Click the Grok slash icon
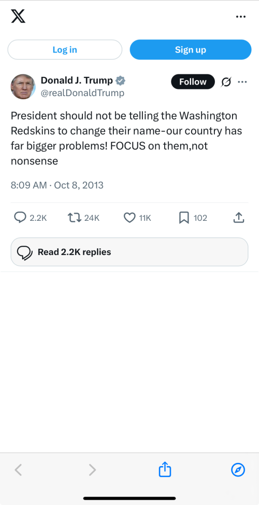 [226, 83]
